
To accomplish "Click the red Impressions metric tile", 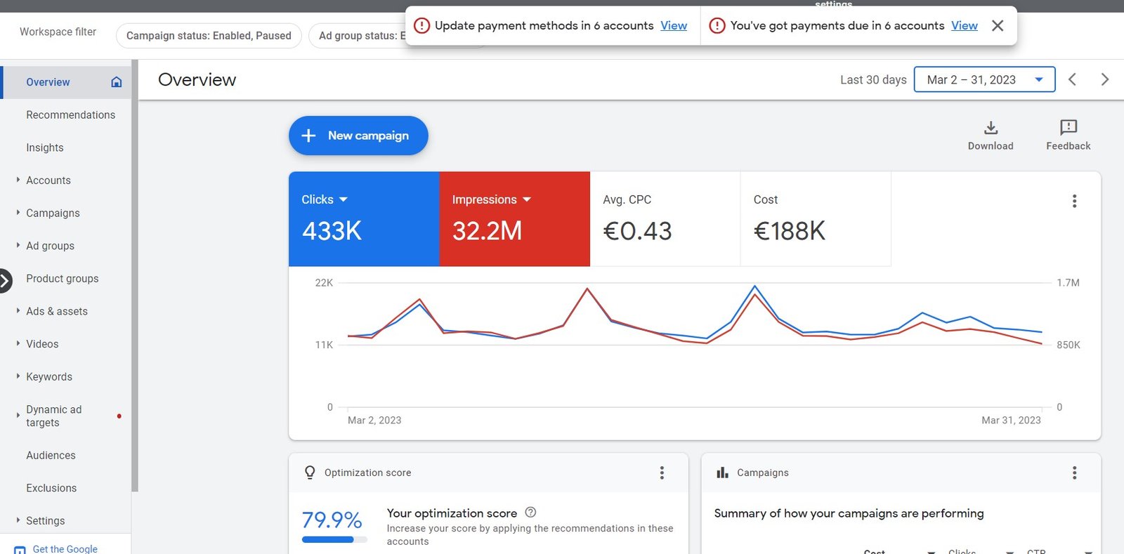I will pyautogui.click(x=515, y=219).
